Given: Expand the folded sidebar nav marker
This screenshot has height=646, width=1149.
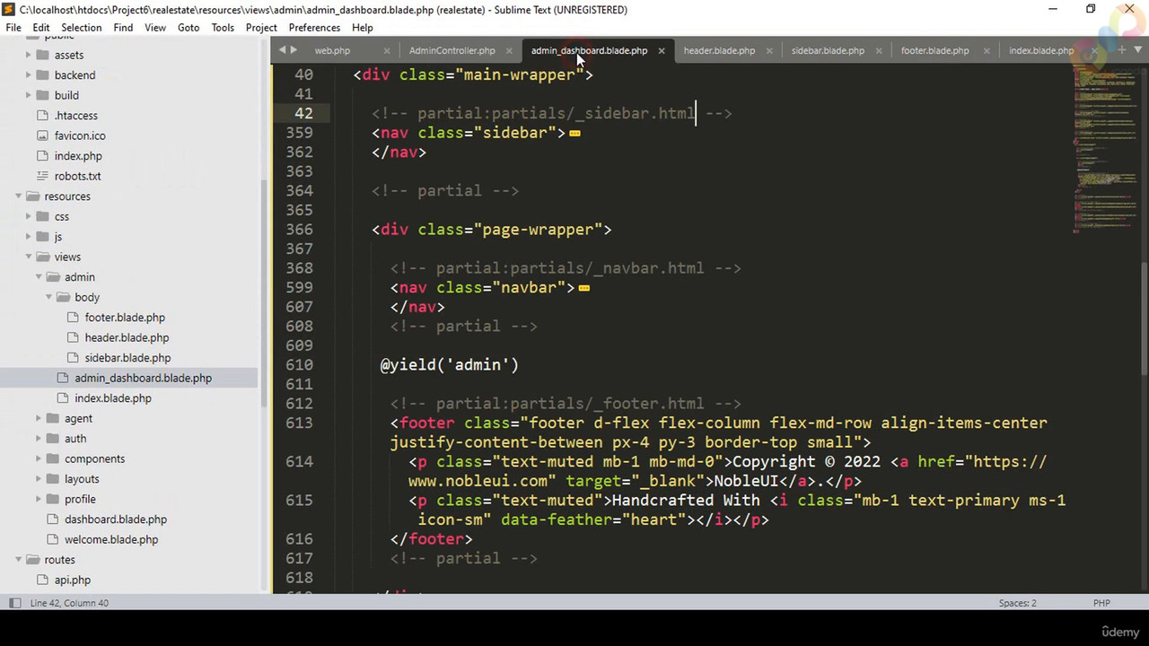Looking at the screenshot, I should pyautogui.click(x=574, y=134).
